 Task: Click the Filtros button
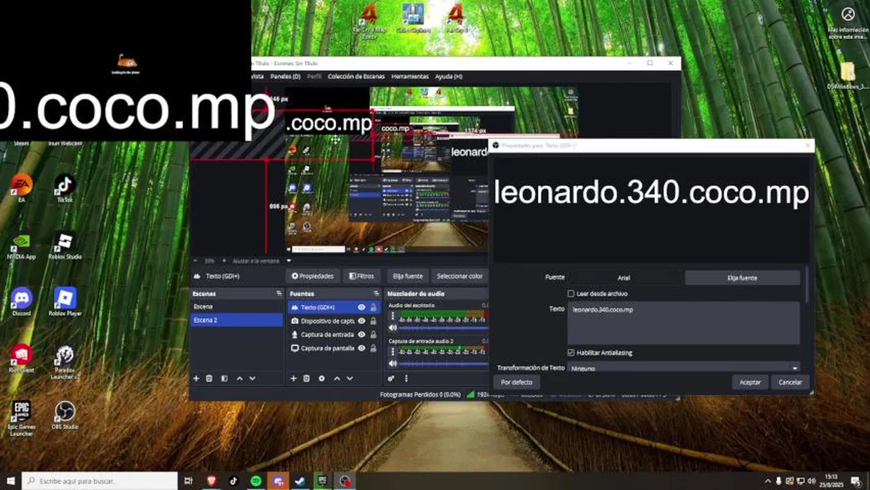coord(361,276)
